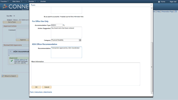Click the Approved status label
This screenshot has width=178, height=100.
[13, 58]
